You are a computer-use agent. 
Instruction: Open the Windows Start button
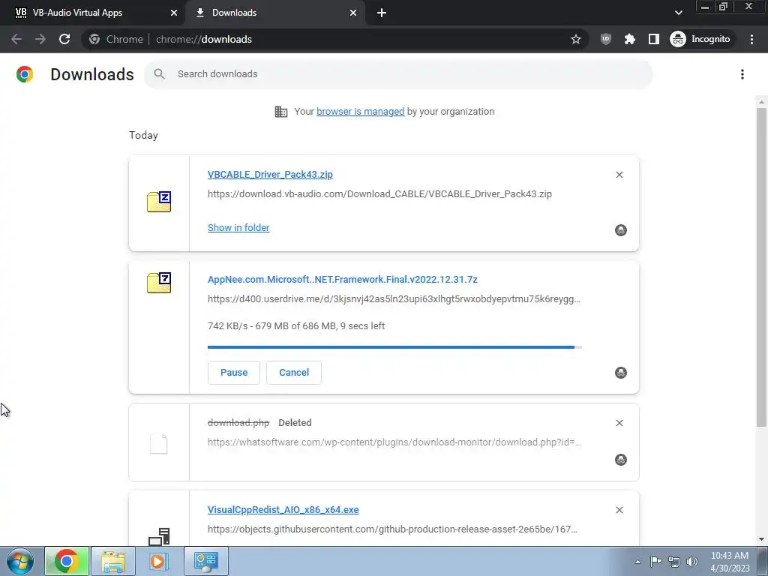(19, 561)
